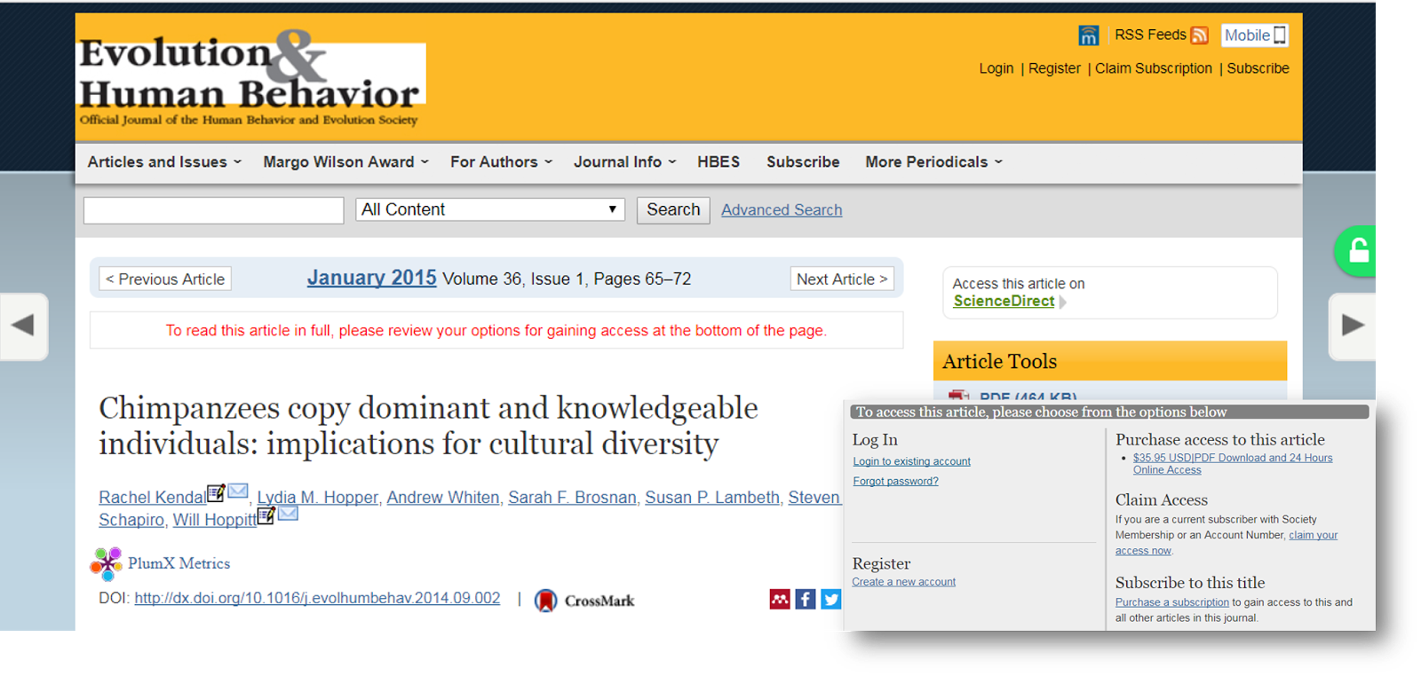Click the RSS Feeds orange icon

[x=1199, y=35]
